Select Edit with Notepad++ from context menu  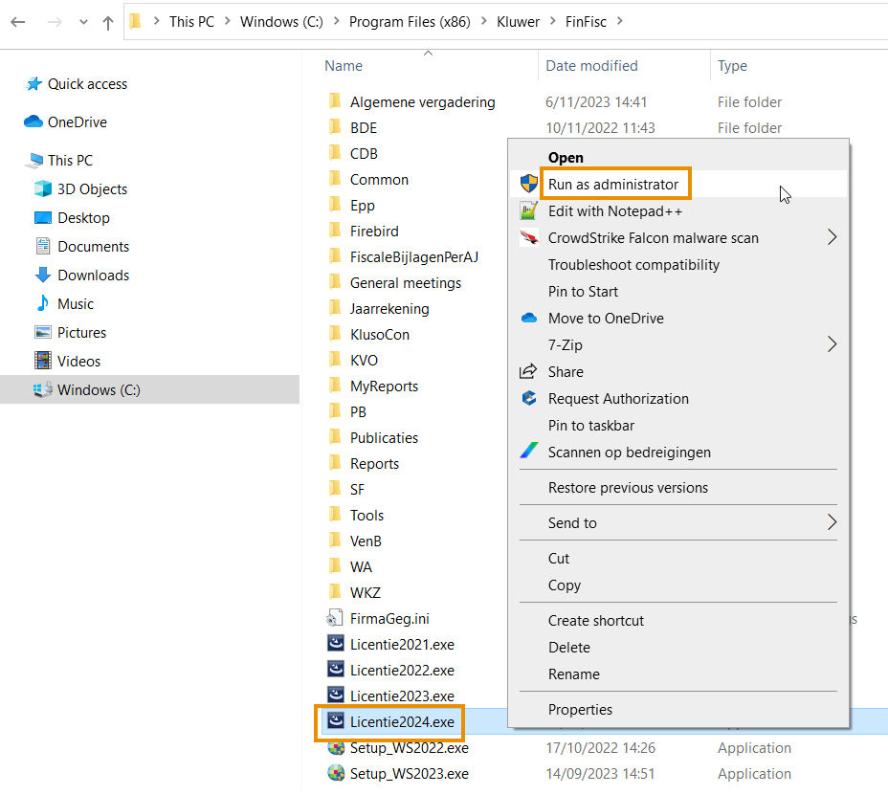click(x=614, y=211)
